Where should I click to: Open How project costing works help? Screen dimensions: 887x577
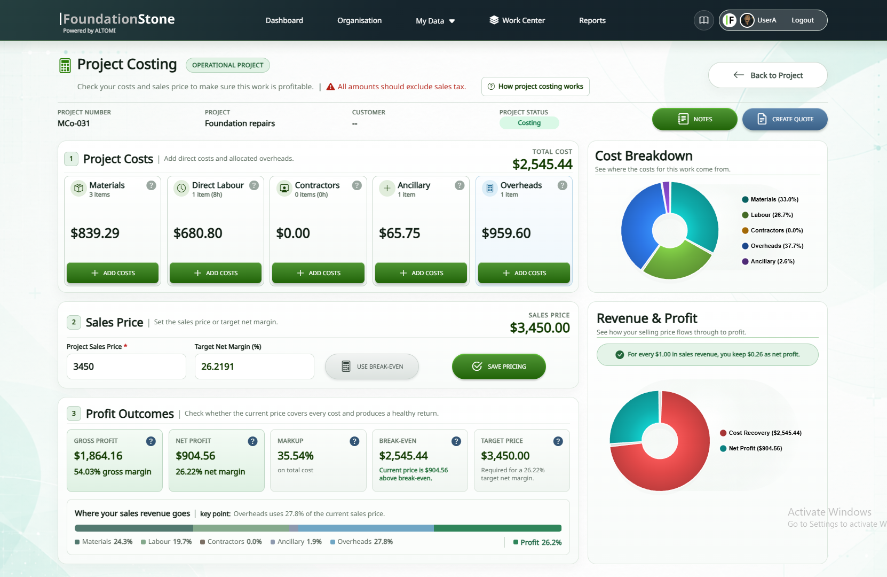pyautogui.click(x=535, y=87)
